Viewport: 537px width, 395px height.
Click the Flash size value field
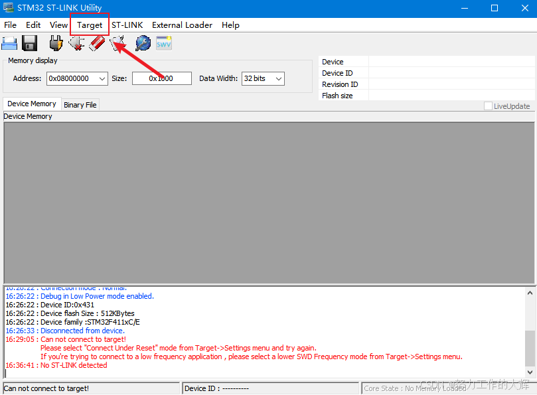click(x=451, y=96)
